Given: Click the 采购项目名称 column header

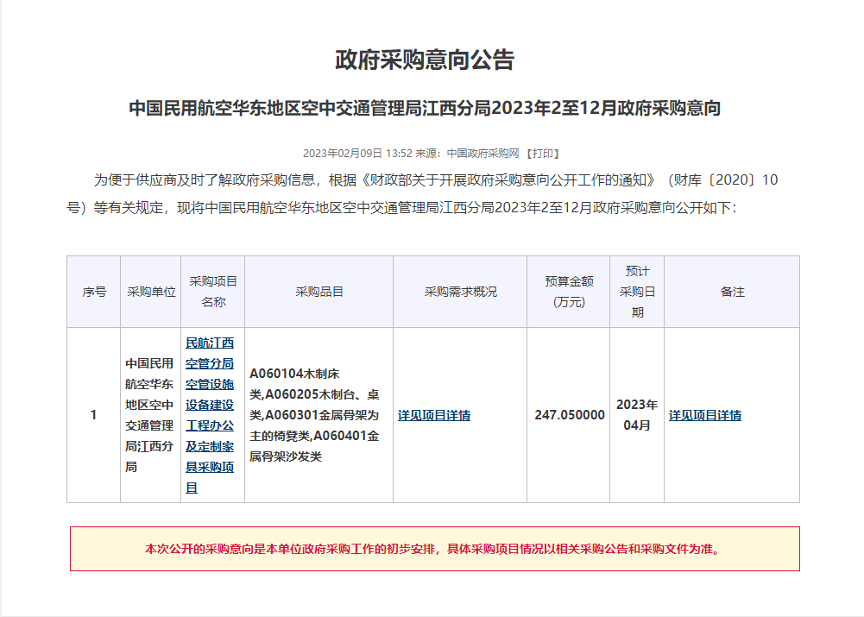Looking at the screenshot, I should pyautogui.click(x=212, y=292).
